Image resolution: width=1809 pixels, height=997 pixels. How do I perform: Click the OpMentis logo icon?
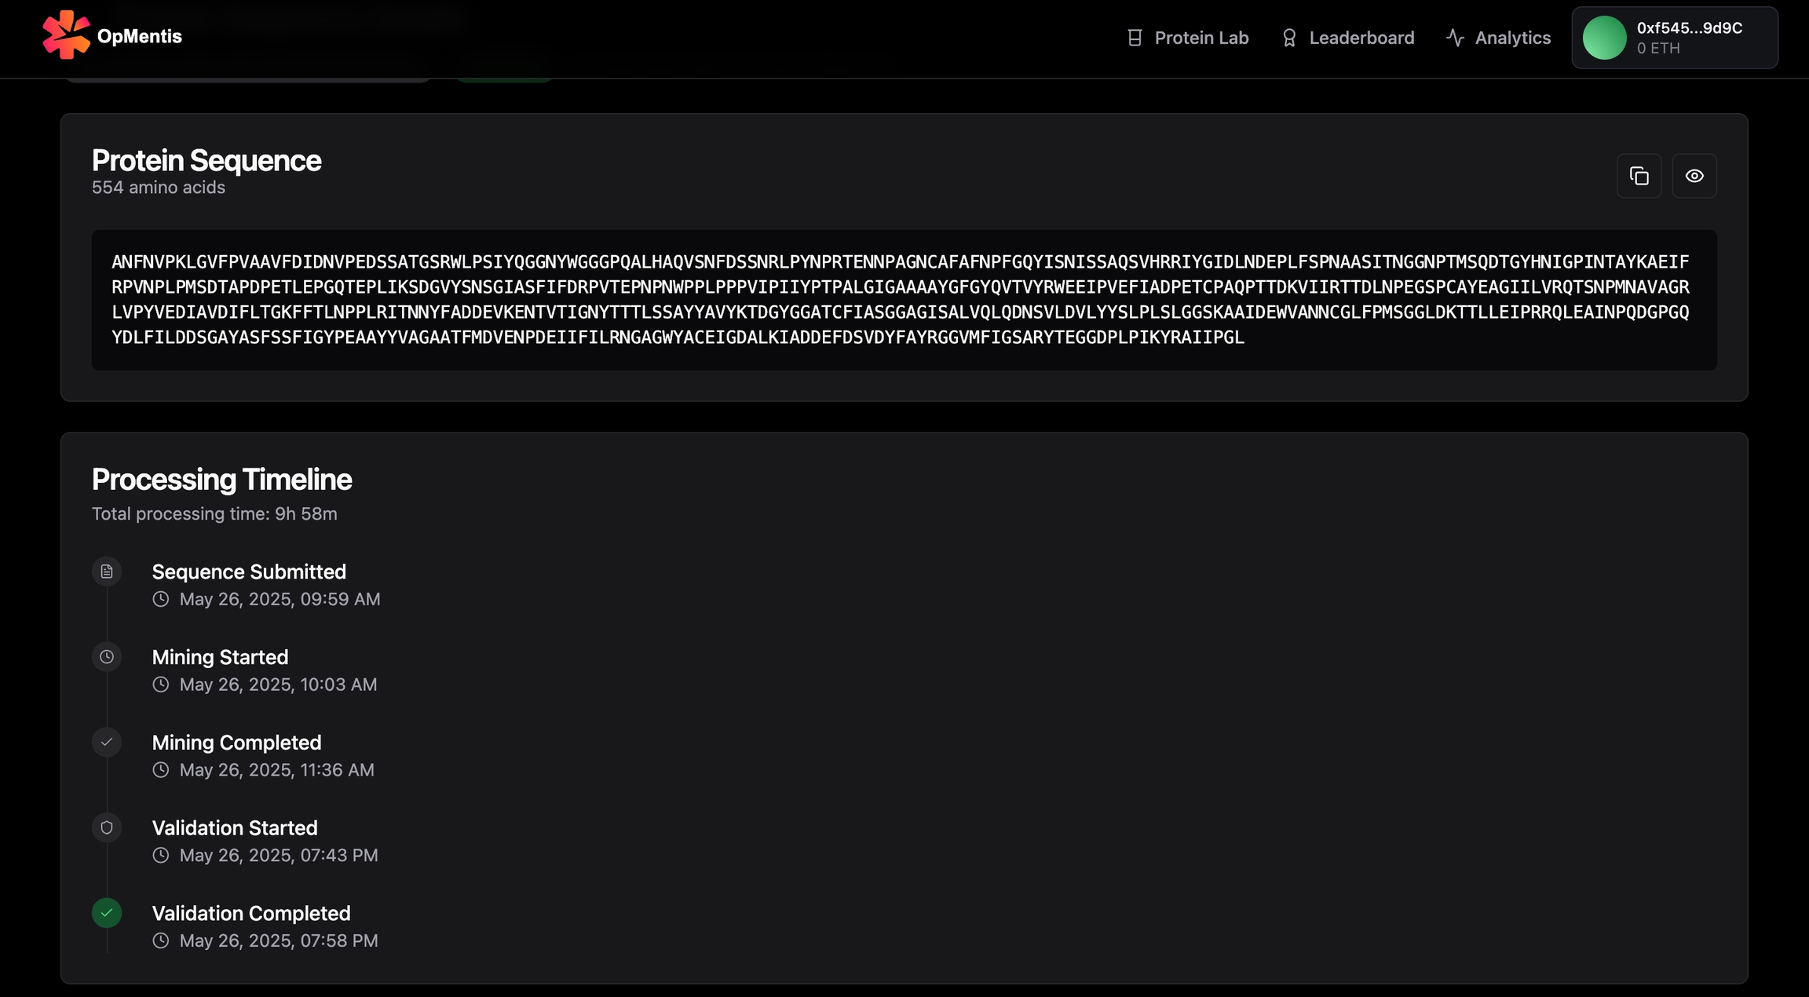pyautogui.click(x=66, y=35)
